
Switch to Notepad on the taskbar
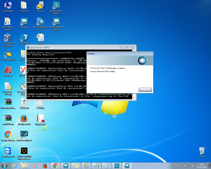tap(96, 166)
